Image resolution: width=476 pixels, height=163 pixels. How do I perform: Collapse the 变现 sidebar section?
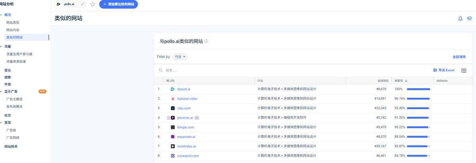[x=1, y=123]
